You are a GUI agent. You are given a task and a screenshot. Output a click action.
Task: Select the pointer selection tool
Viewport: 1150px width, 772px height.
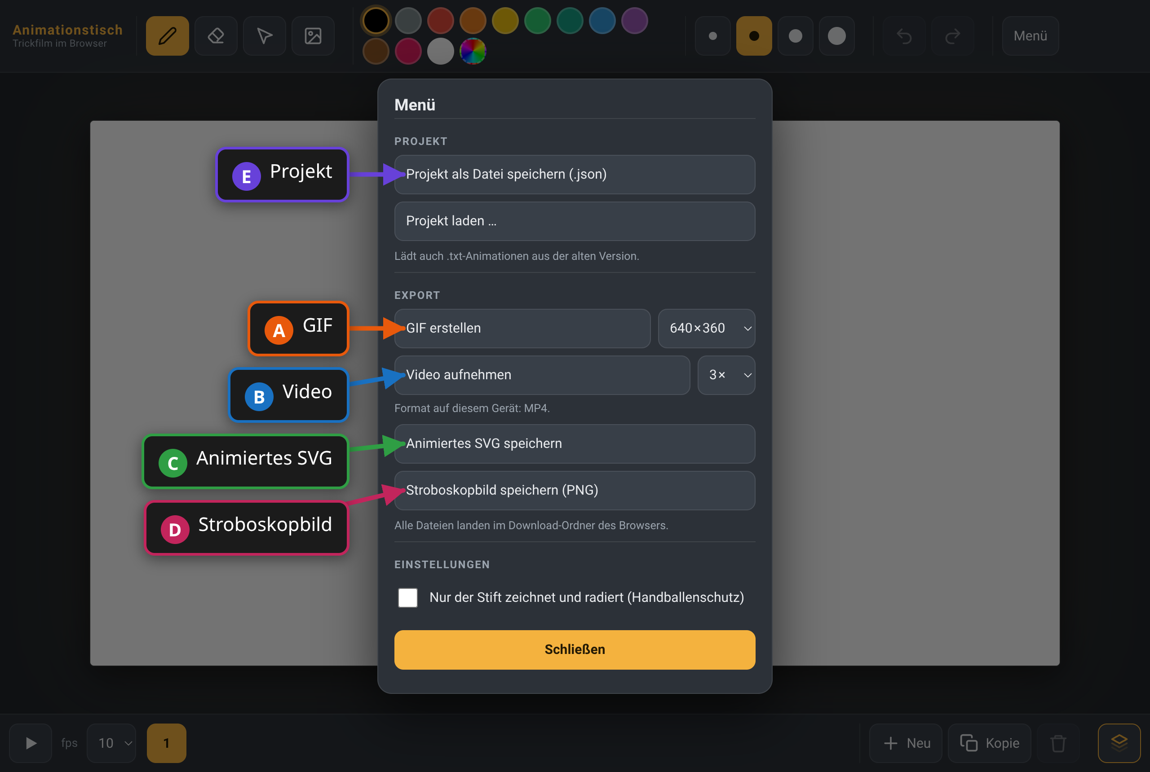coord(265,36)
